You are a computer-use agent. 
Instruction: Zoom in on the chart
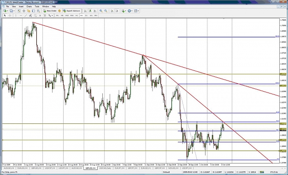(101, 11)
